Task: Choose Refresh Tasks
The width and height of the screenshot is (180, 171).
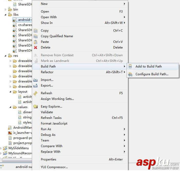Action: [80, 118]
